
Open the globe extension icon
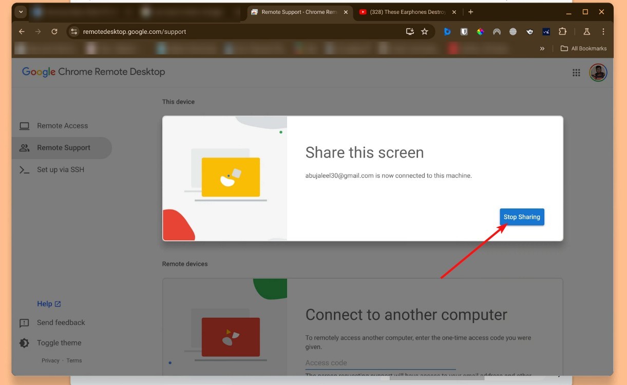[x=513, y=31]
